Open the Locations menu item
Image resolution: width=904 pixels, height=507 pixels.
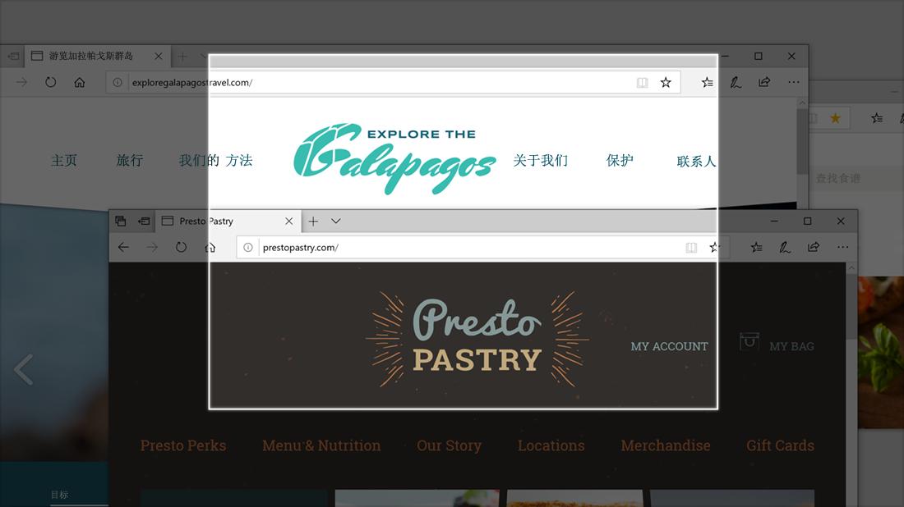(x=551, y=445)
